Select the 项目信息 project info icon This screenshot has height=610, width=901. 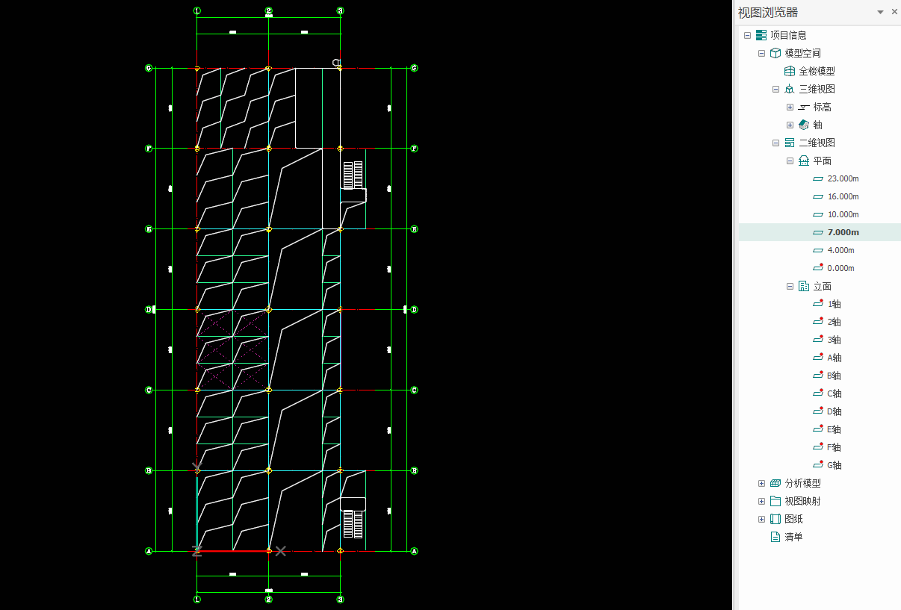pyautogui.click(x=761, y=35)
